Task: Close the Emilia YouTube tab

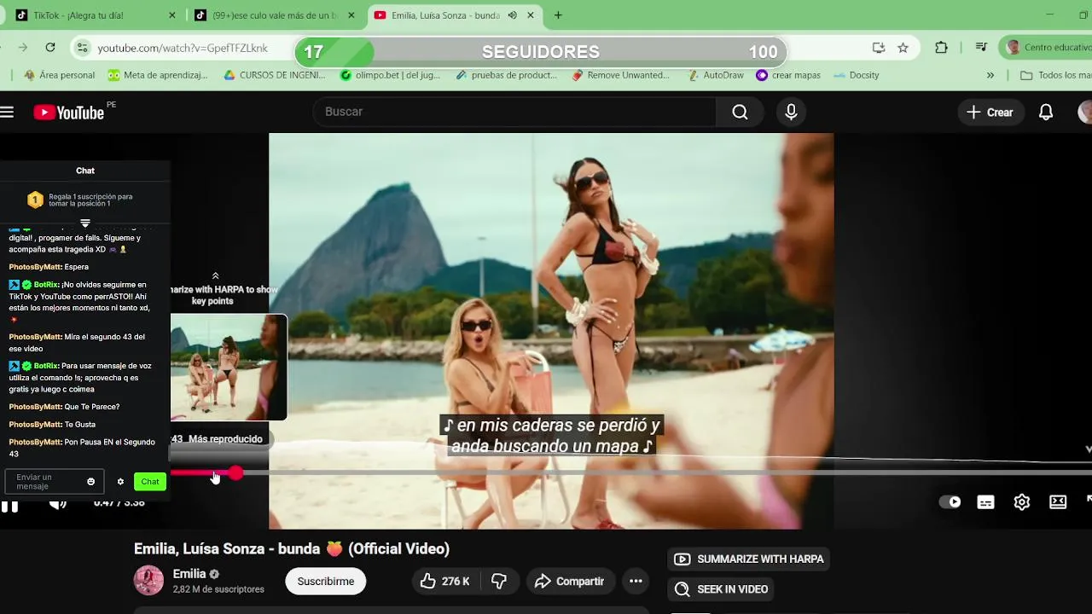Action: [x=530, y=15]
